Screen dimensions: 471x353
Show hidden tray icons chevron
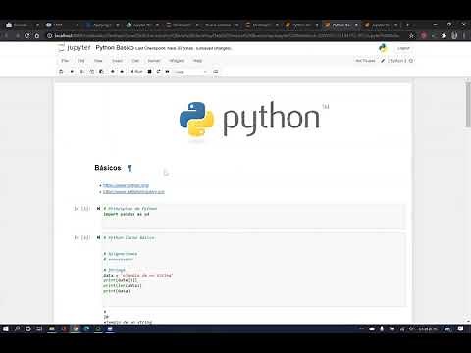coord(361,328)
